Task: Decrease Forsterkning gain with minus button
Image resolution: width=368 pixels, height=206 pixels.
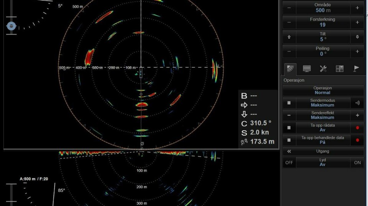Action: tap(289, 22)
